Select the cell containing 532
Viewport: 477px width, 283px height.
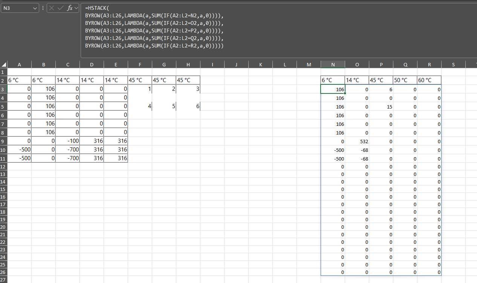[357, 141]
